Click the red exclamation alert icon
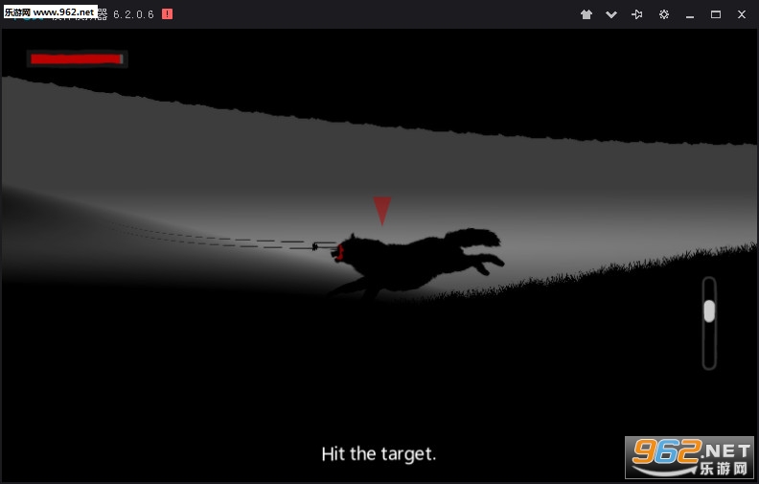The image size is (759, 484). [168, 14]
